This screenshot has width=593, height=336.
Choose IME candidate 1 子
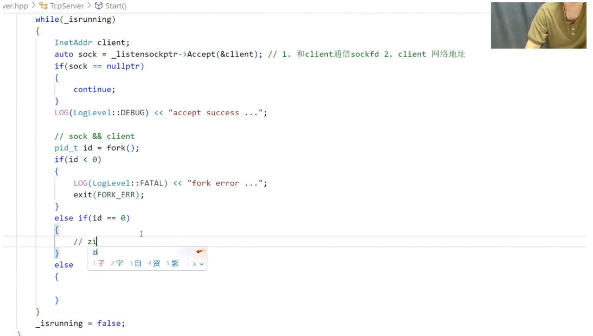click(99, 263)
